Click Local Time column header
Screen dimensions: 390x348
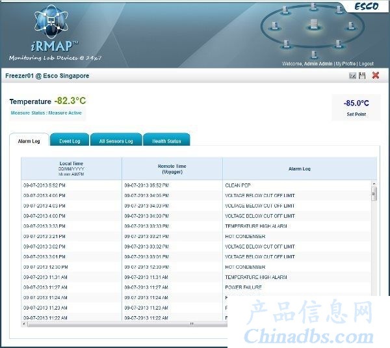71,168
